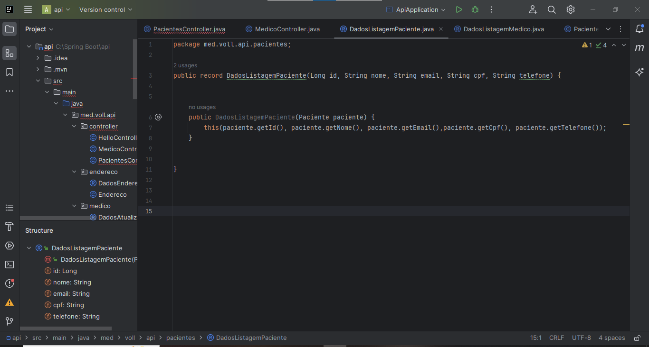Image resolution: width=649 pixels, height=347 pixels.
Task: Click the gutter @ icon on line 6
Action: (158, 117)
